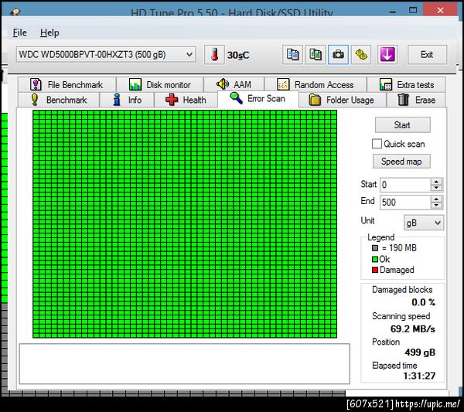Click the AAM speaker icon
464x412 pixels.
(223, 84)
